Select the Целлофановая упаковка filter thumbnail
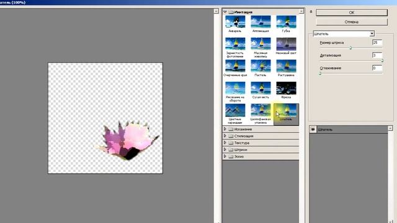This screenshot has width=397, height=223. [261, 110]
